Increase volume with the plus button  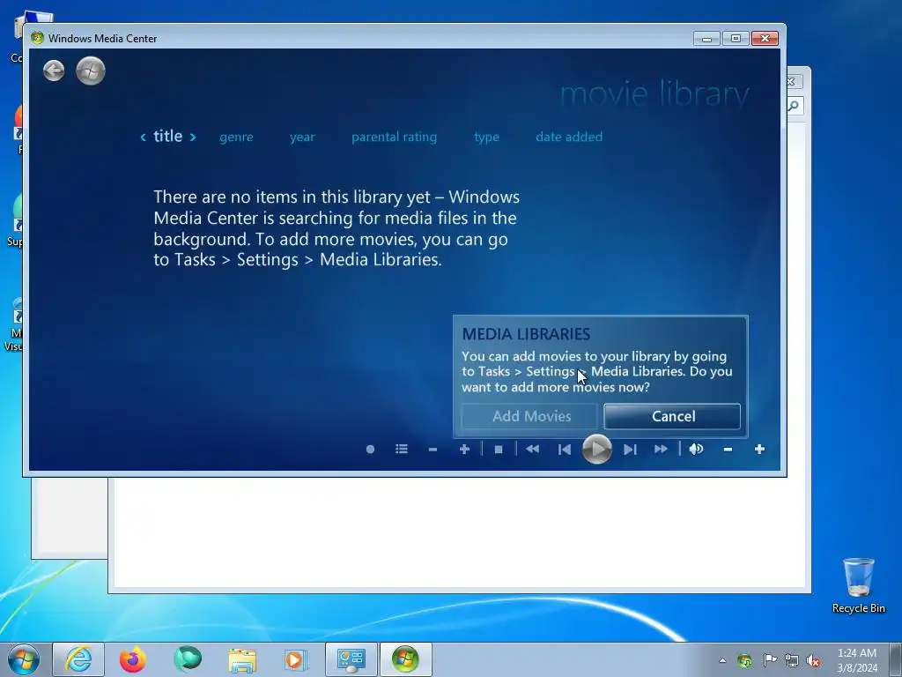[759, 449]
